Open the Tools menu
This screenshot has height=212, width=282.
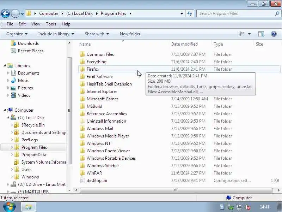pos(51,24)
